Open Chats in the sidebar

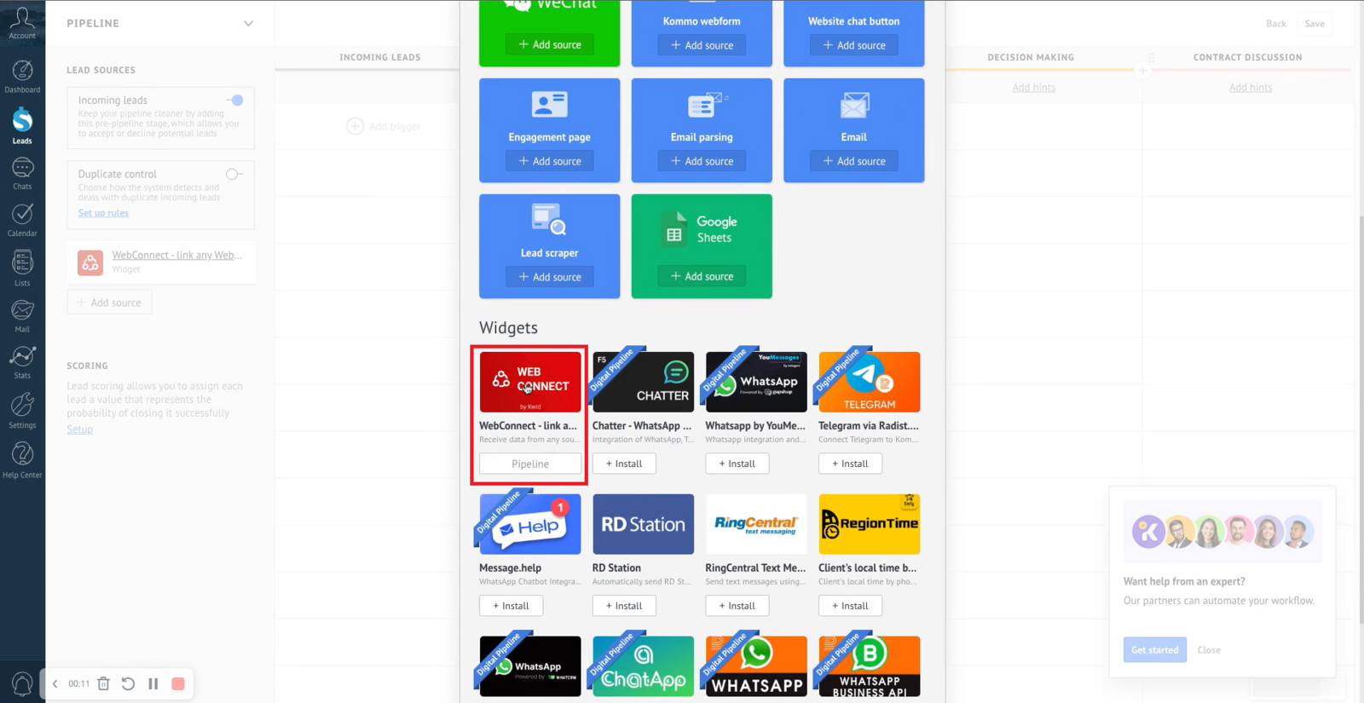(x=22, y=173)
